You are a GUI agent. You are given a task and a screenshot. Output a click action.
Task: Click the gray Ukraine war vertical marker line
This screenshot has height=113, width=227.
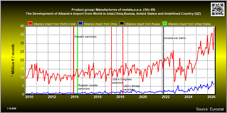point(163,60)
